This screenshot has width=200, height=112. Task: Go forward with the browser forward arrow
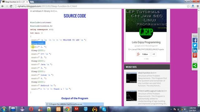click(x=7, y=6)
